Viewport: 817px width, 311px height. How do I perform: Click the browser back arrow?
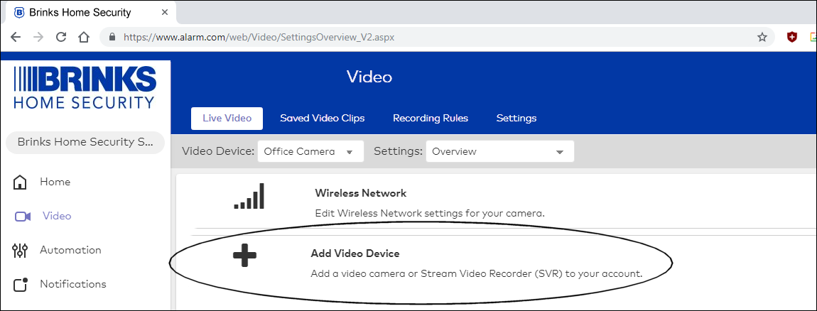[16, 37]
